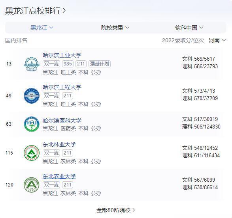This screenshot has height=218, width=232.
Task: Click score 文科 567/6099
Action: (198, 180)
